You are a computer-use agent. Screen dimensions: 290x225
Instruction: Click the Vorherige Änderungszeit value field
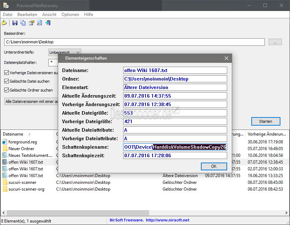[x=175, y=104]
